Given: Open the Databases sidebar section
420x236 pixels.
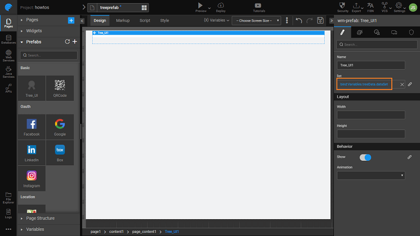Looking at the screenshot, I should coord(8,39).
